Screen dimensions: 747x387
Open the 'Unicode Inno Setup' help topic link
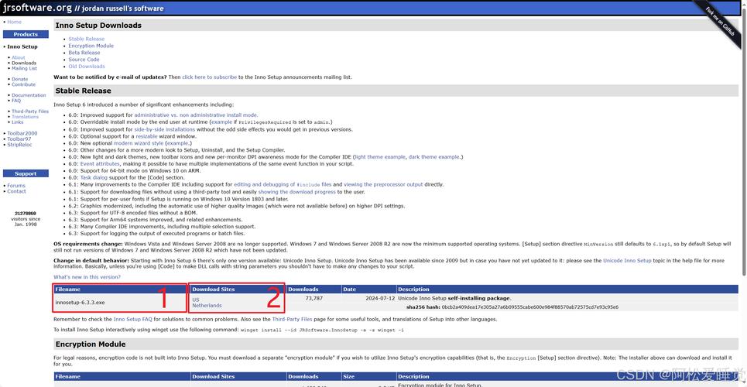[x=627, y=261]
